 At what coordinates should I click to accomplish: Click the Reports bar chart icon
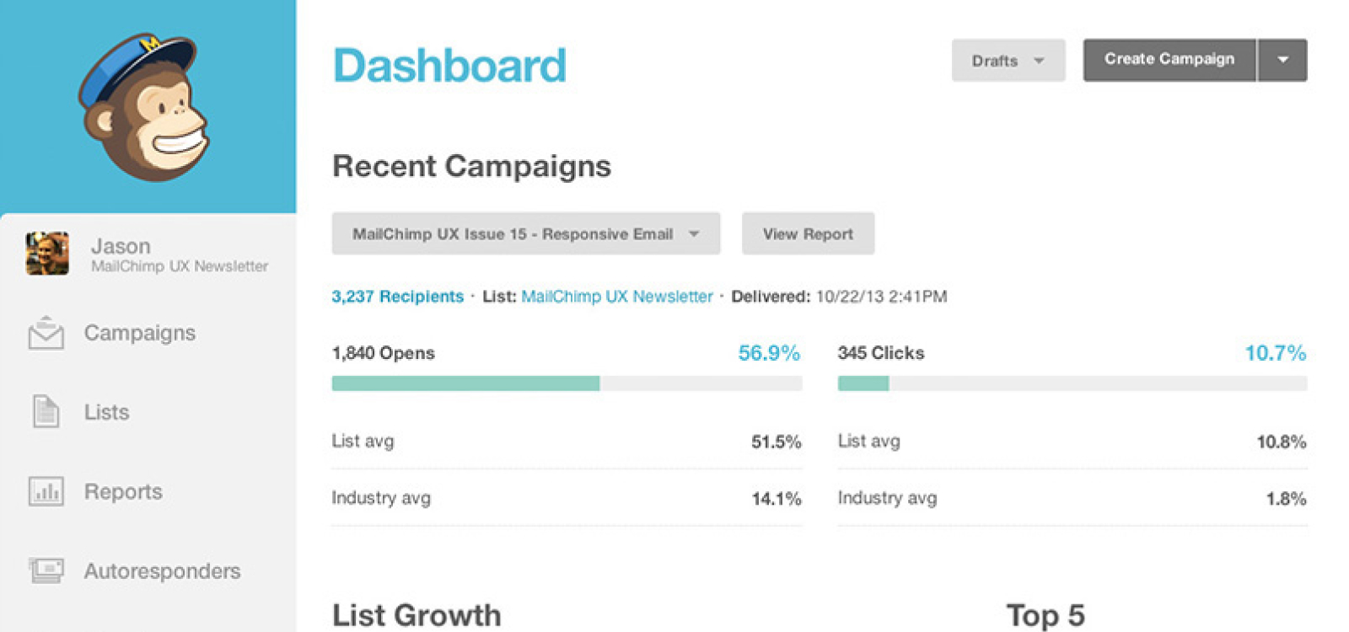click(46, 491)
